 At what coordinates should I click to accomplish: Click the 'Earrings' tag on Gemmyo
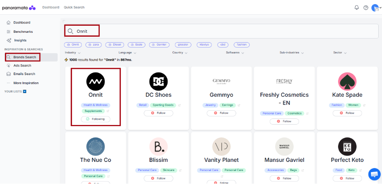[x=228, y=105]
